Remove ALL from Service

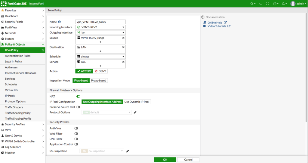pos(123,62)
